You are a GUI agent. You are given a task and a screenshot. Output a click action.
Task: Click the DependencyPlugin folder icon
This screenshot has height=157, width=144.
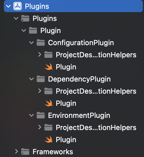coord(41,79)
